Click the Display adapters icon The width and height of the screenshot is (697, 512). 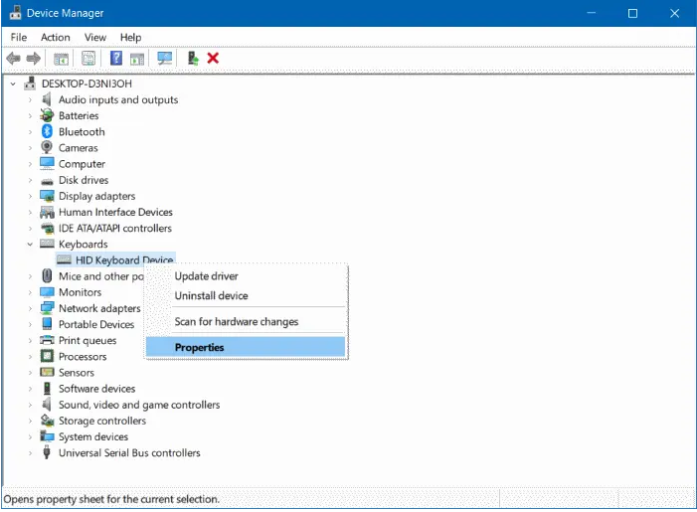click(x=47, y=196)
